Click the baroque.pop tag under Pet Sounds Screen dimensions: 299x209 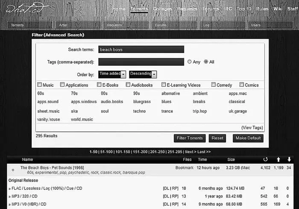(x=134, y=173)
